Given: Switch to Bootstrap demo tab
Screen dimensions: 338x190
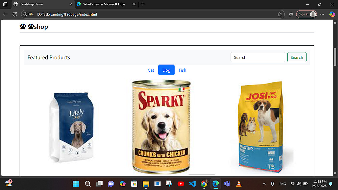Looking at the screenshot, I should [x=43, y=4].
